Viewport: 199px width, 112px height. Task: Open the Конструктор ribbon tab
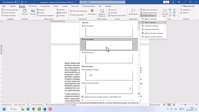pyautogui.click(x=45, y=6)
